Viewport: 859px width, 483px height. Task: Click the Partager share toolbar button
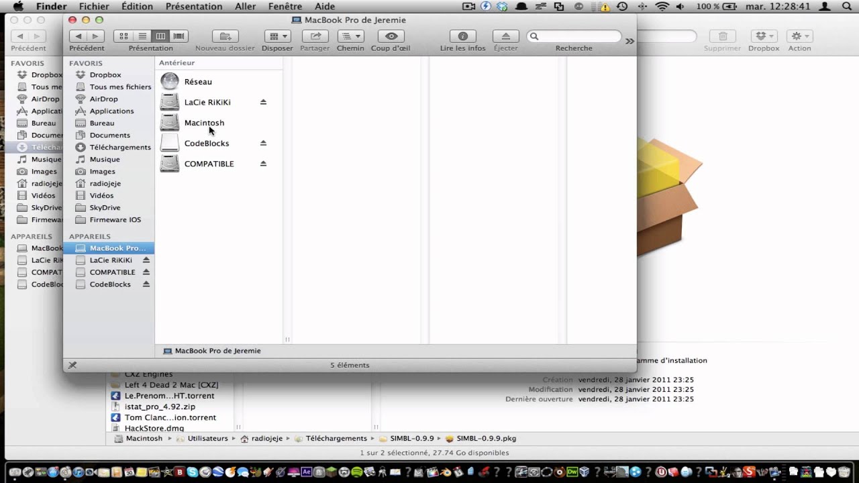pos(315,36)
